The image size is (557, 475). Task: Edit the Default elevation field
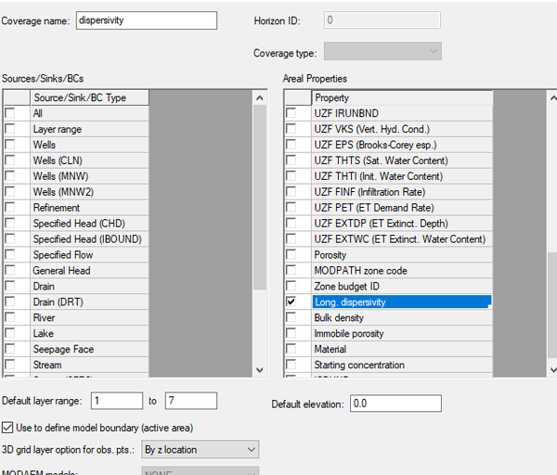[x=396, y=404]
